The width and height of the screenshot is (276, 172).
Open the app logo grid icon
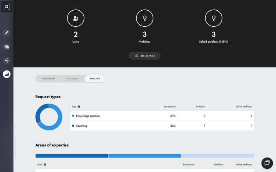(x=7, y=7)
